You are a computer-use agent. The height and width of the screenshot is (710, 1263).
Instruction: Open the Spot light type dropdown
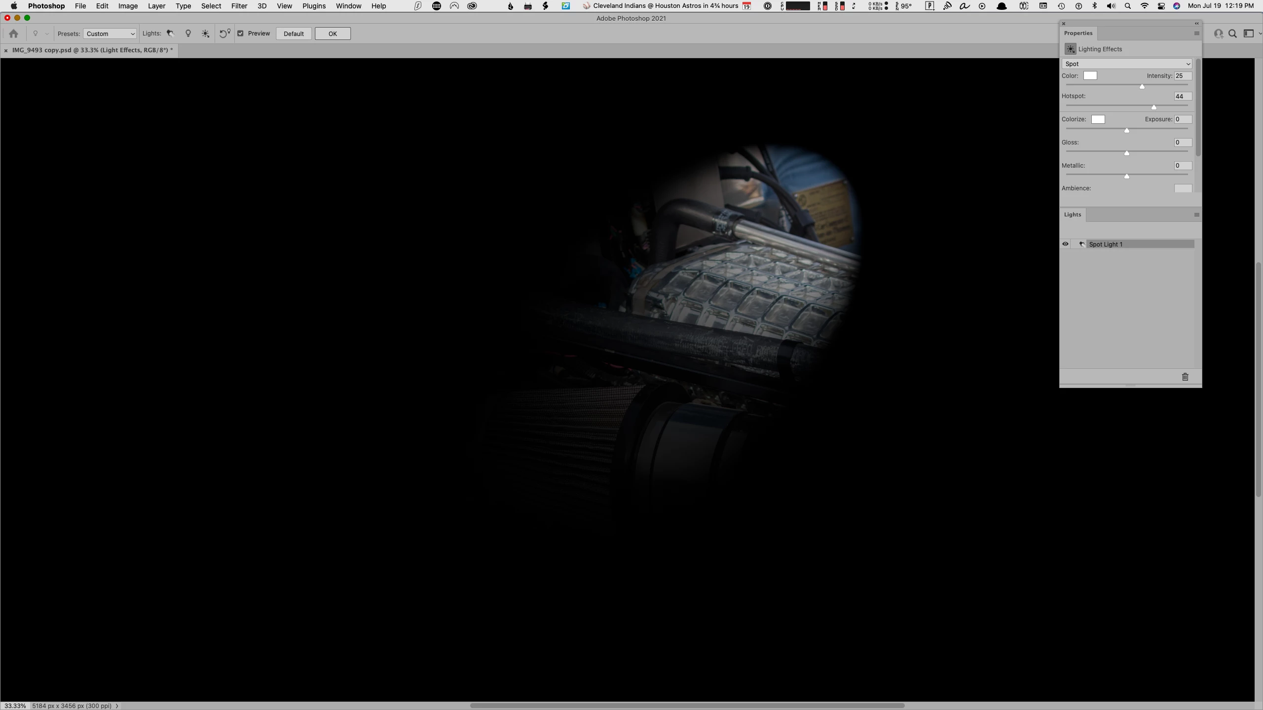click(1127, 64)
